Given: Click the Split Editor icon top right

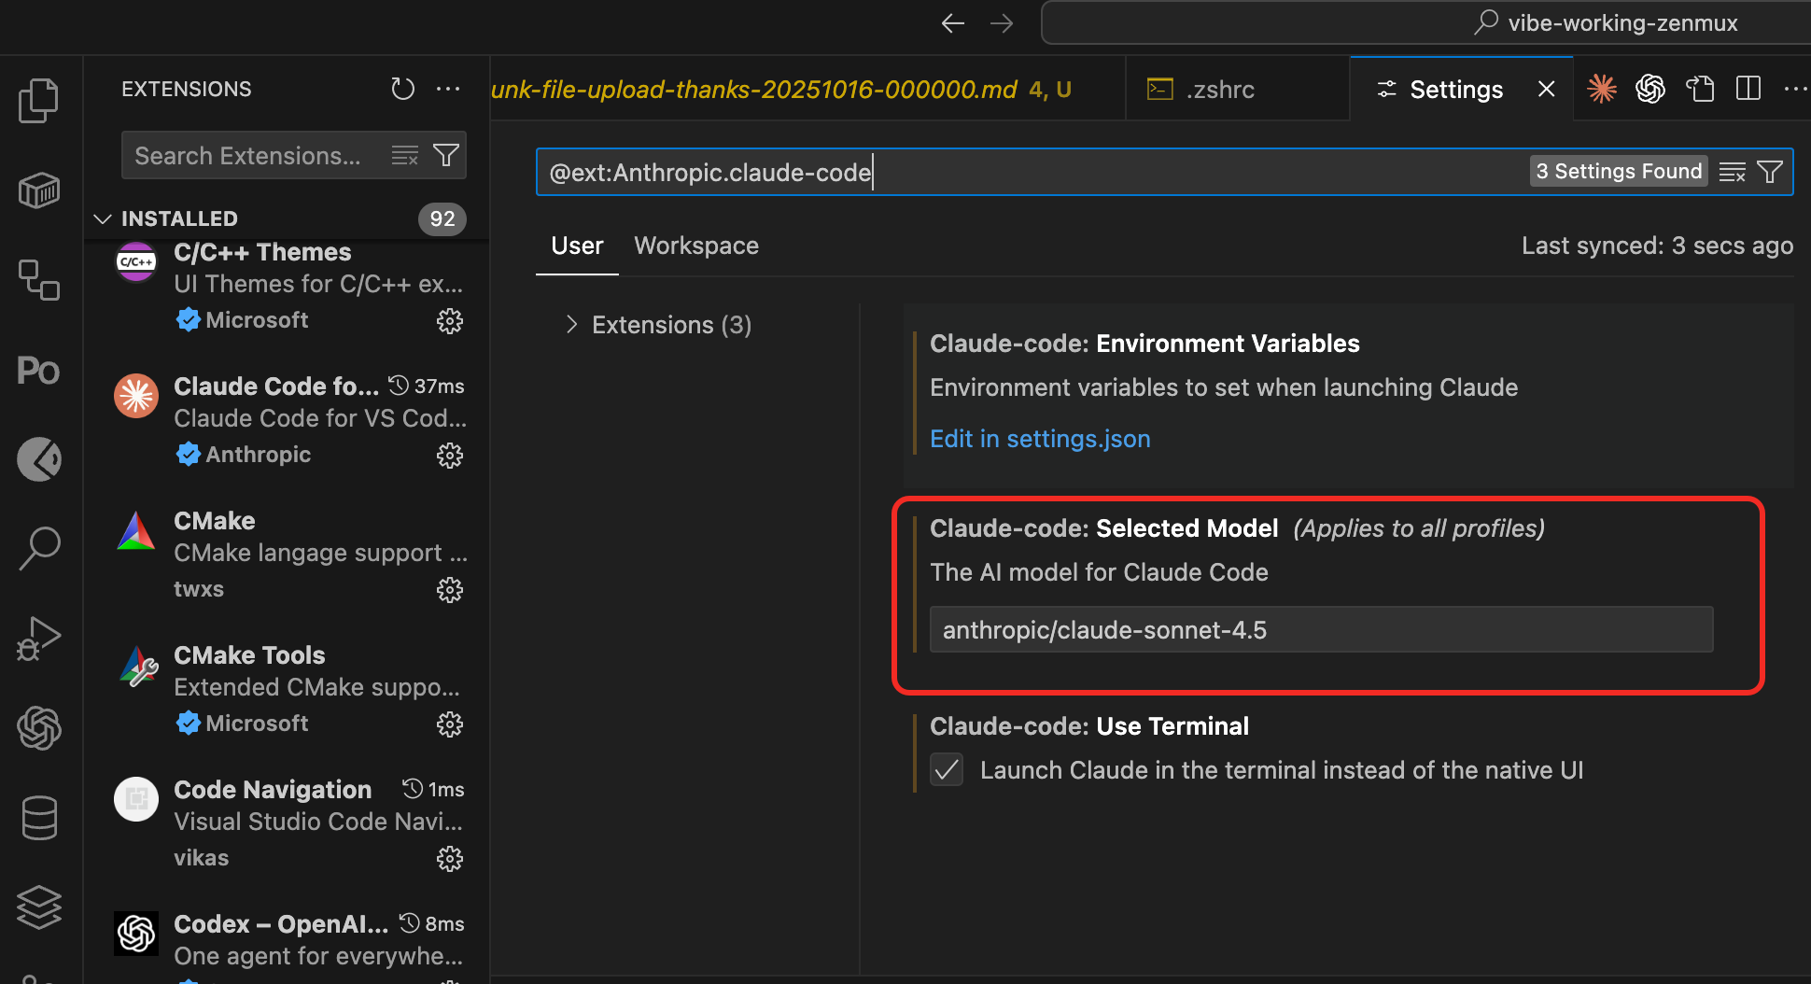Looking at the screenshot, I should point(1748,88).
